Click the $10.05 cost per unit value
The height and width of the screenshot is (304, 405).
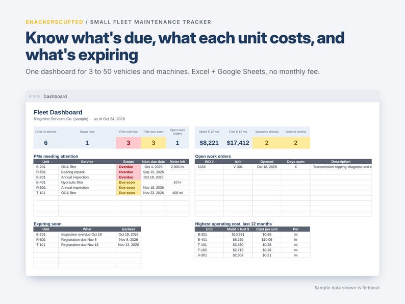(267, 239)
